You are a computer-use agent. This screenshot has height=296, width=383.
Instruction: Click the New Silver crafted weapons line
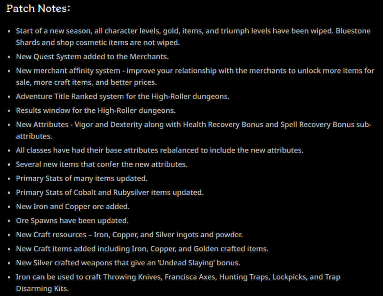[x=128, y=263]
